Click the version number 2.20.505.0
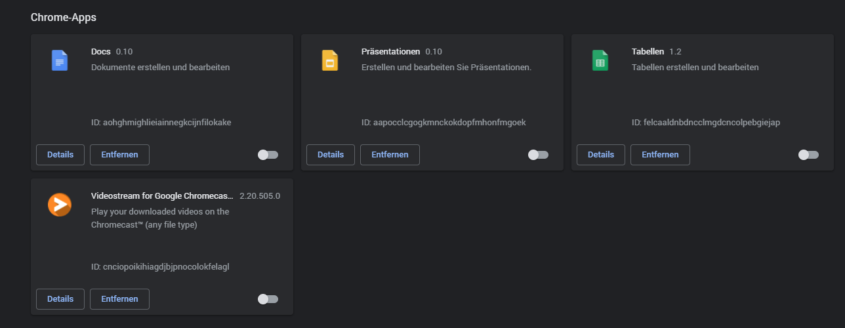 pos(260,195)
